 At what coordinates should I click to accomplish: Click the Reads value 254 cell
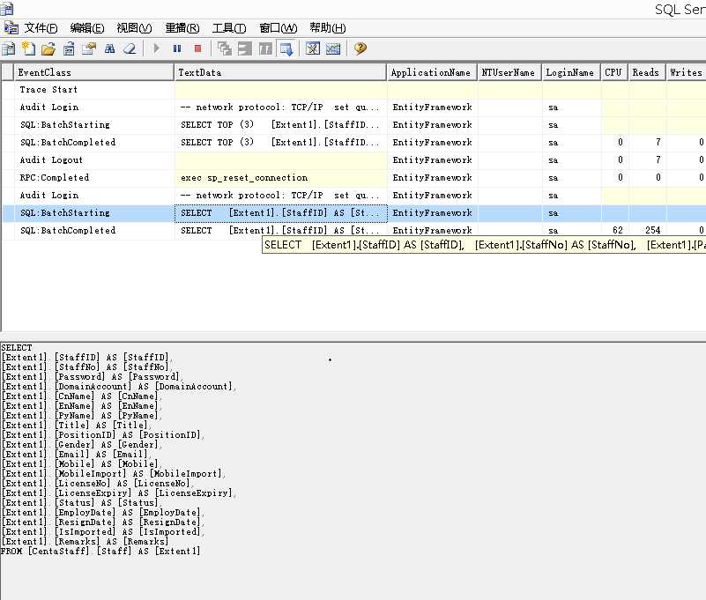648,231
